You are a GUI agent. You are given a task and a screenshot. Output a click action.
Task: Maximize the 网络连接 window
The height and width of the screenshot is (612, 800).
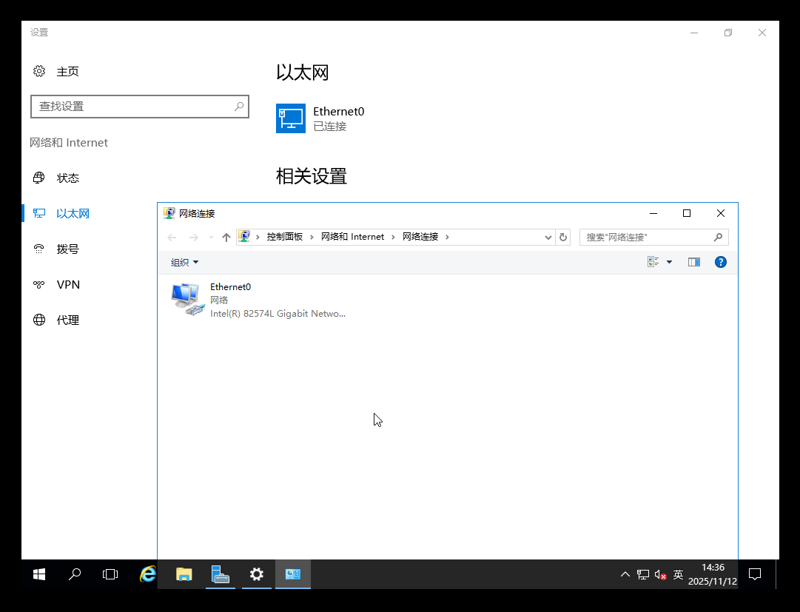tap(687, 213)
